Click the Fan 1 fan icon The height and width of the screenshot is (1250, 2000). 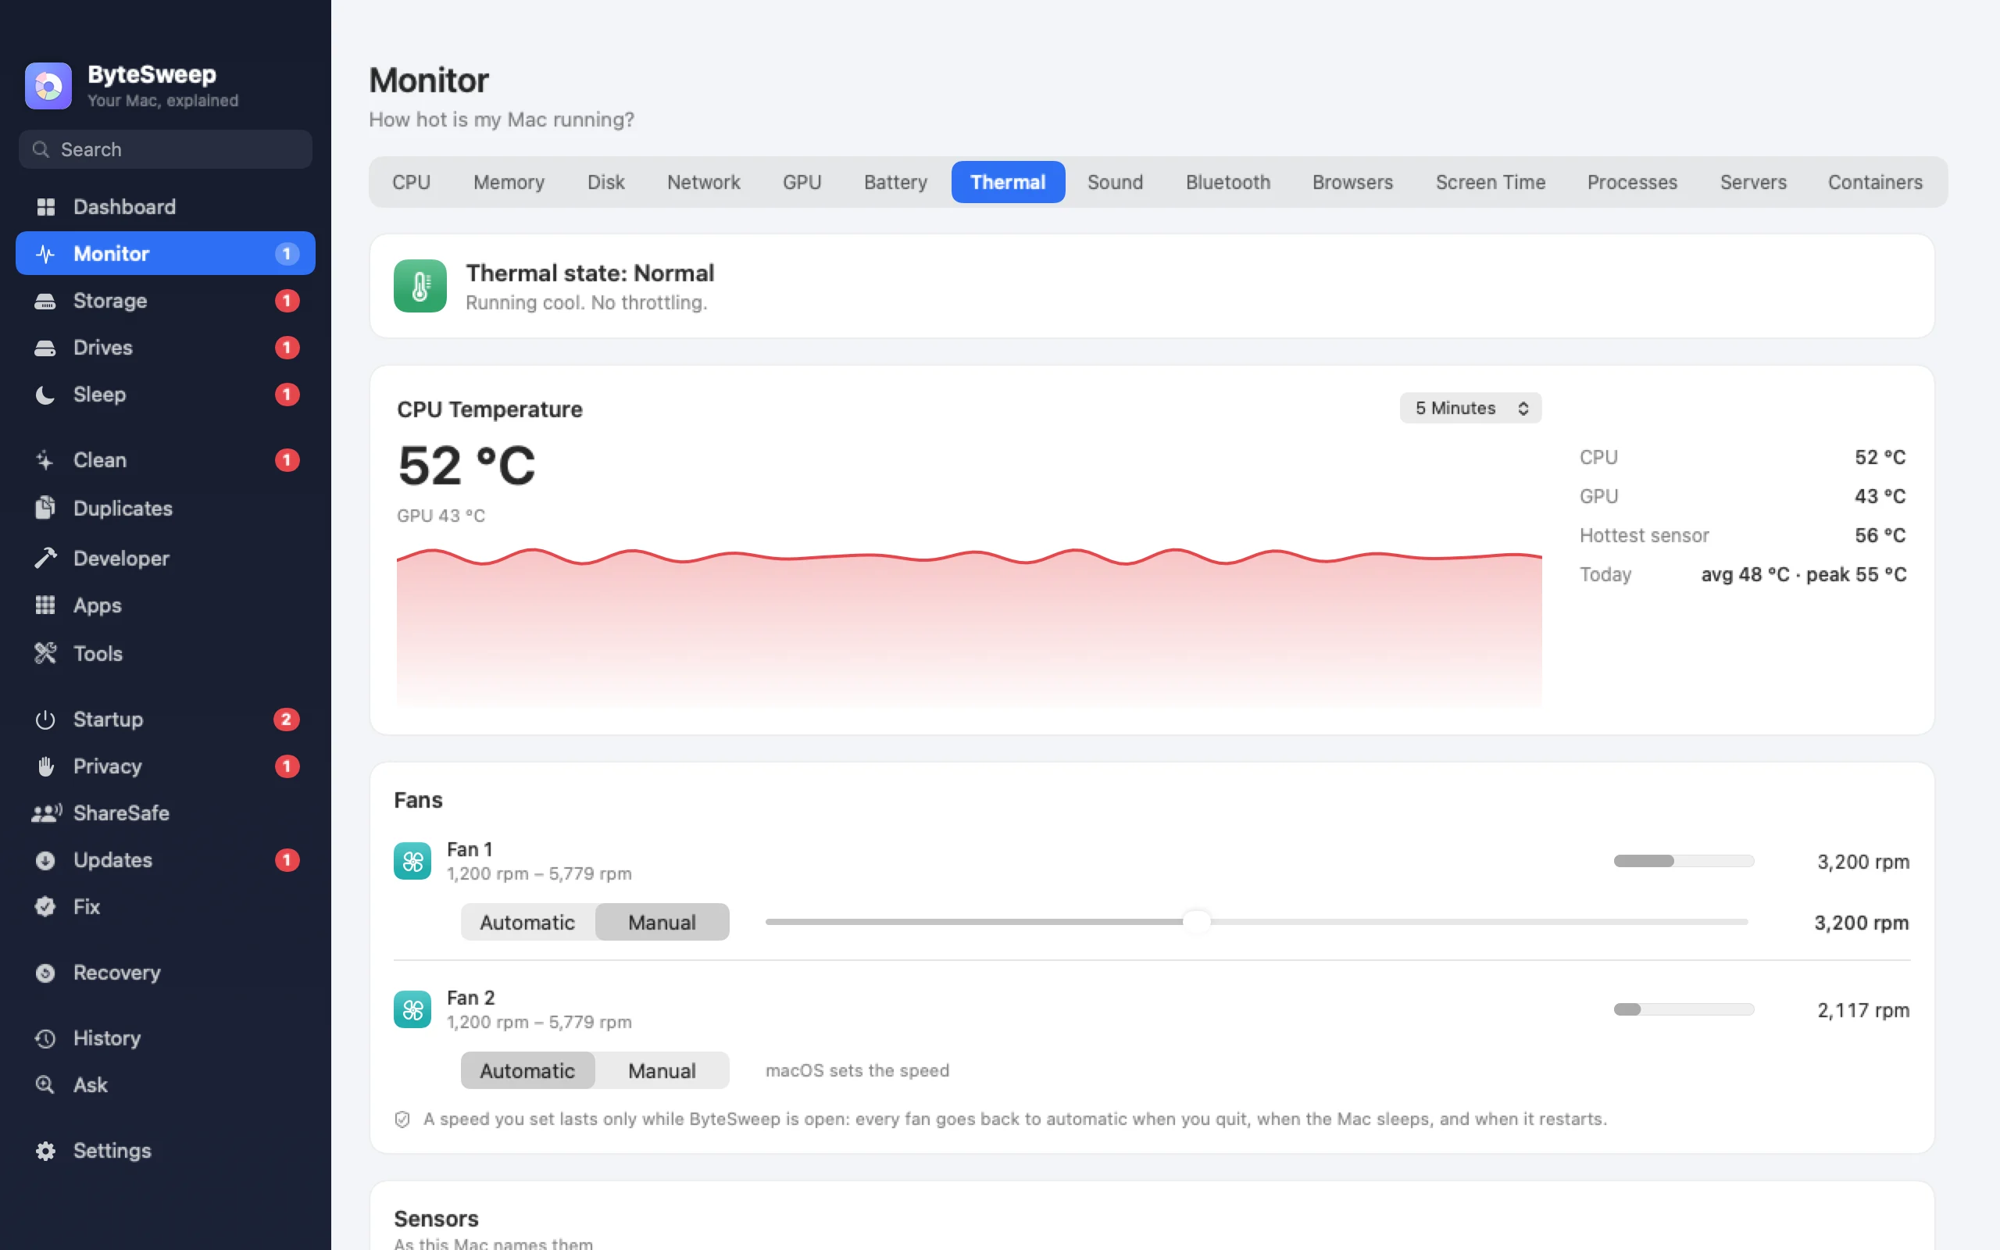pos(412,862)
